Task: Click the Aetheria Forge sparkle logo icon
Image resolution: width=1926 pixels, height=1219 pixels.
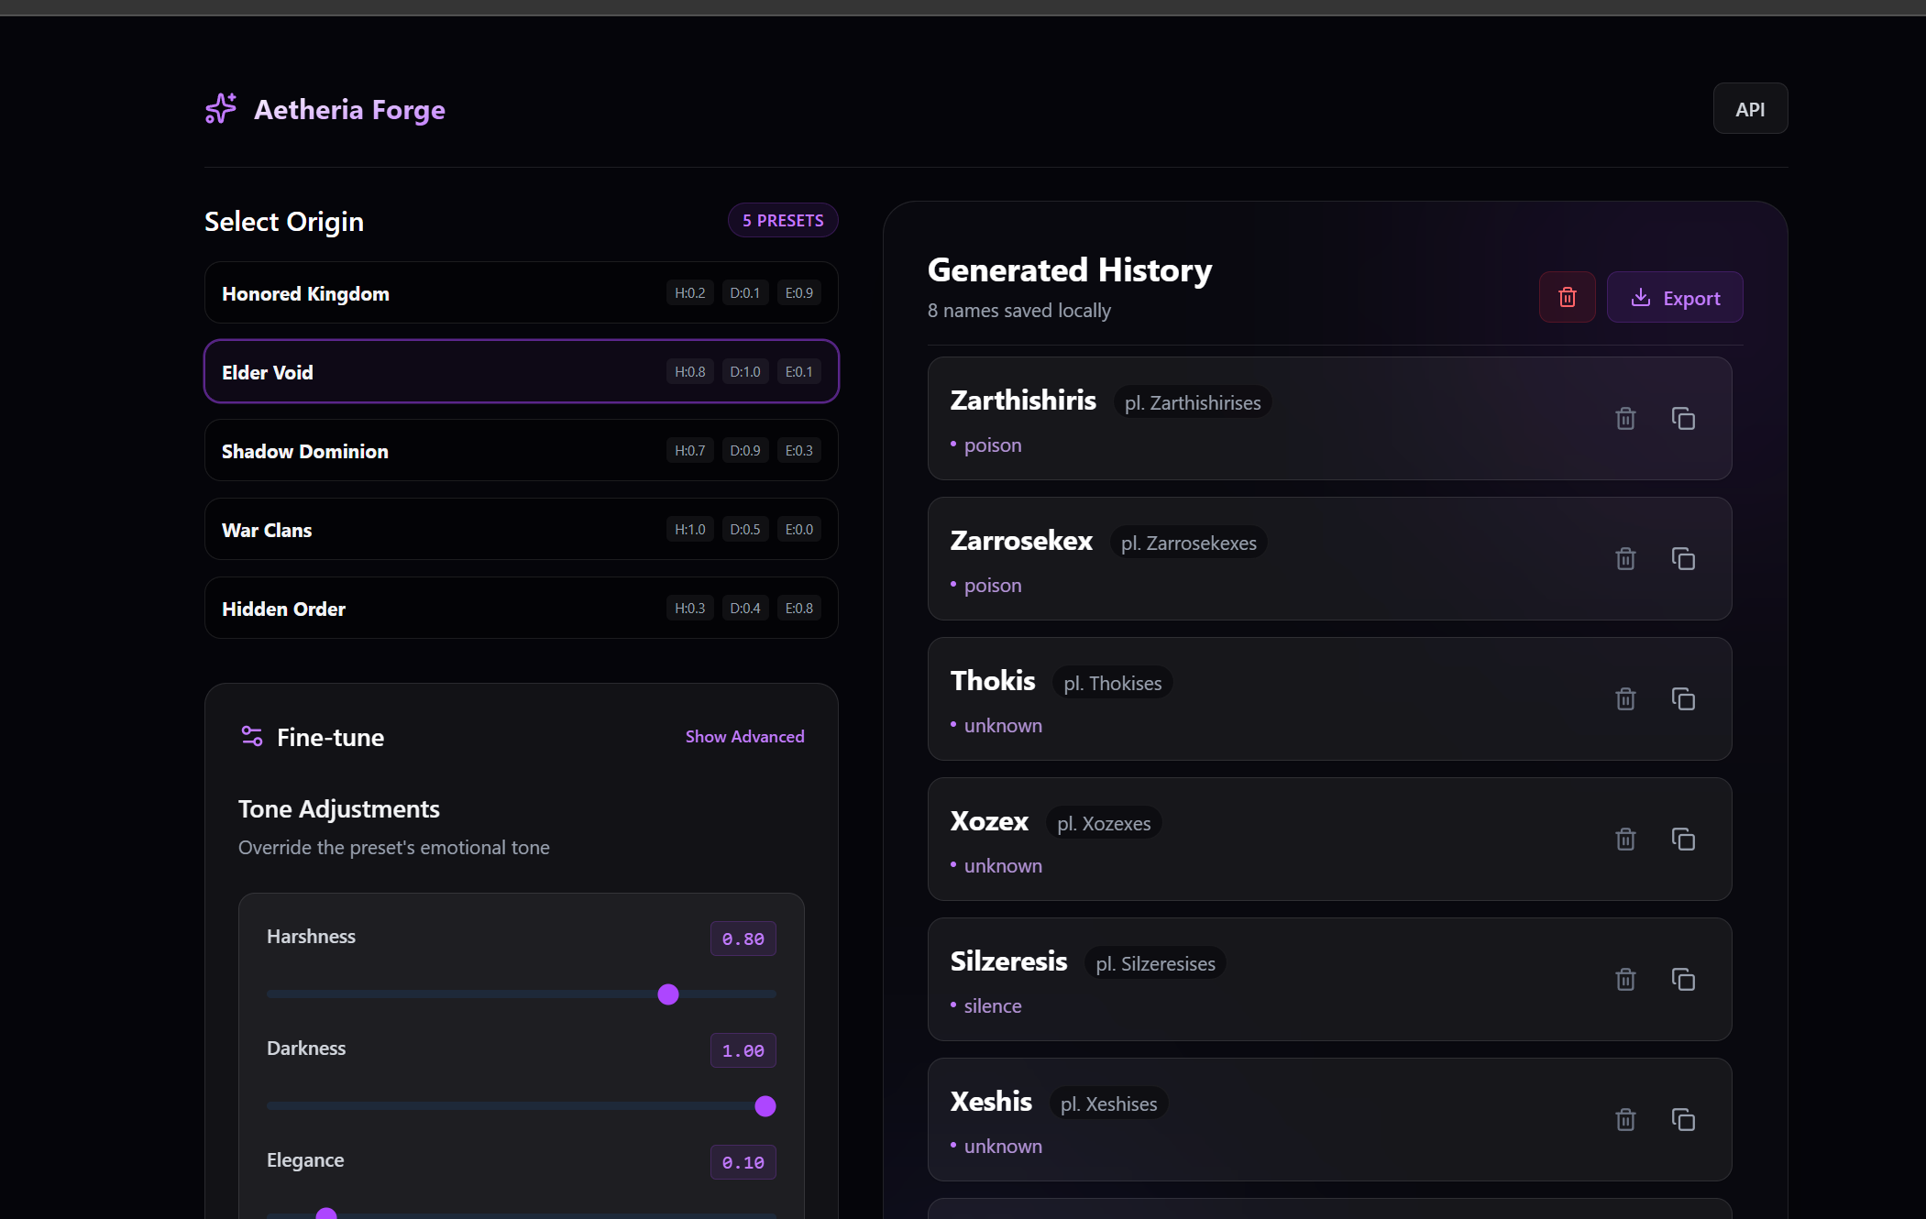Action: [221, 108]
